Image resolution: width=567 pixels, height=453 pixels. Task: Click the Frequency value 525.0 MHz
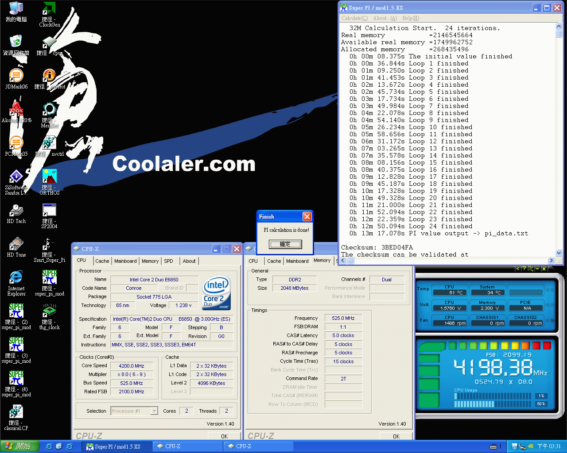point(343,318)
